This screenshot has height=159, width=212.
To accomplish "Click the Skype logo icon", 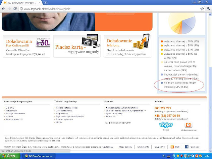I will point(166,125).
